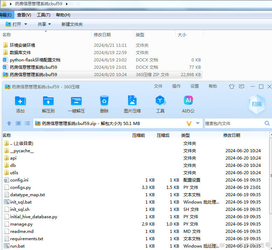Click the 一键解压 (One-click extract) icon
This screenshot has height=250, width=272.
76,101
